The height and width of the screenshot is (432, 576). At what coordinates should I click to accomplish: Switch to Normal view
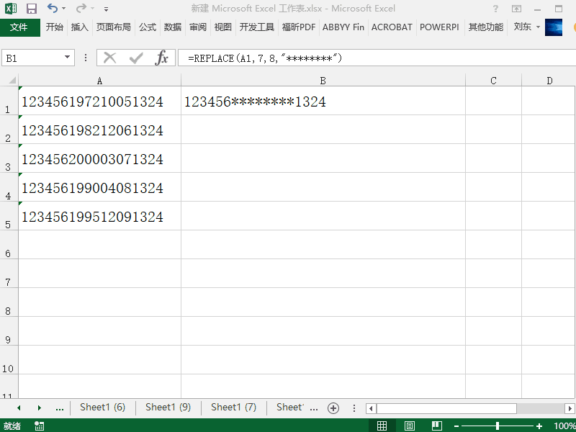[x=382, y=426]
